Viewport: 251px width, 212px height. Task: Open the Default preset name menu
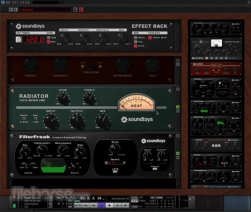pyautogui.click(x=45, y=10)
